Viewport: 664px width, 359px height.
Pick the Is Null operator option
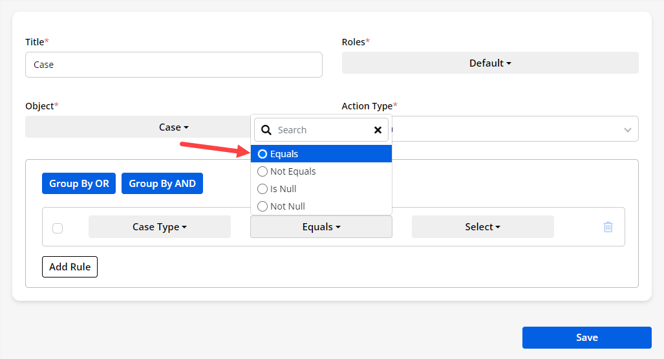262,189
